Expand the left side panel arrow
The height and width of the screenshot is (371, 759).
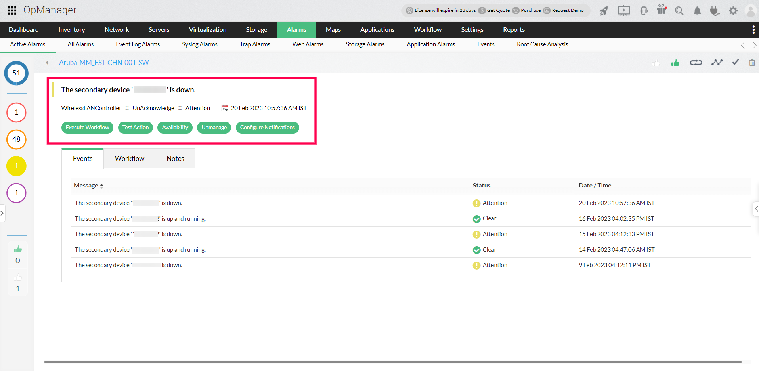pos(2,213)
